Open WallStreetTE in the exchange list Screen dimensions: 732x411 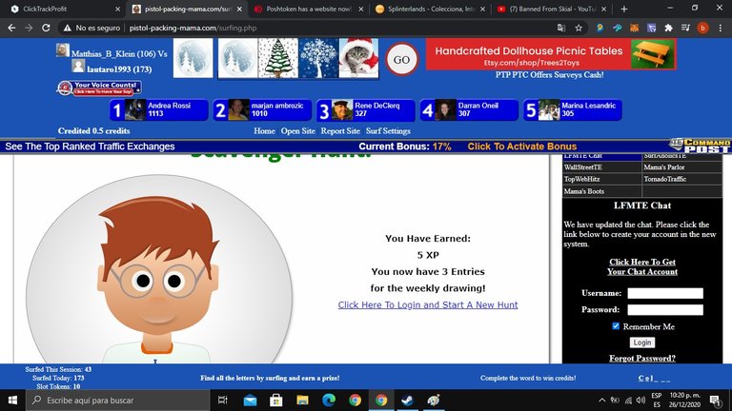point(582,166)
